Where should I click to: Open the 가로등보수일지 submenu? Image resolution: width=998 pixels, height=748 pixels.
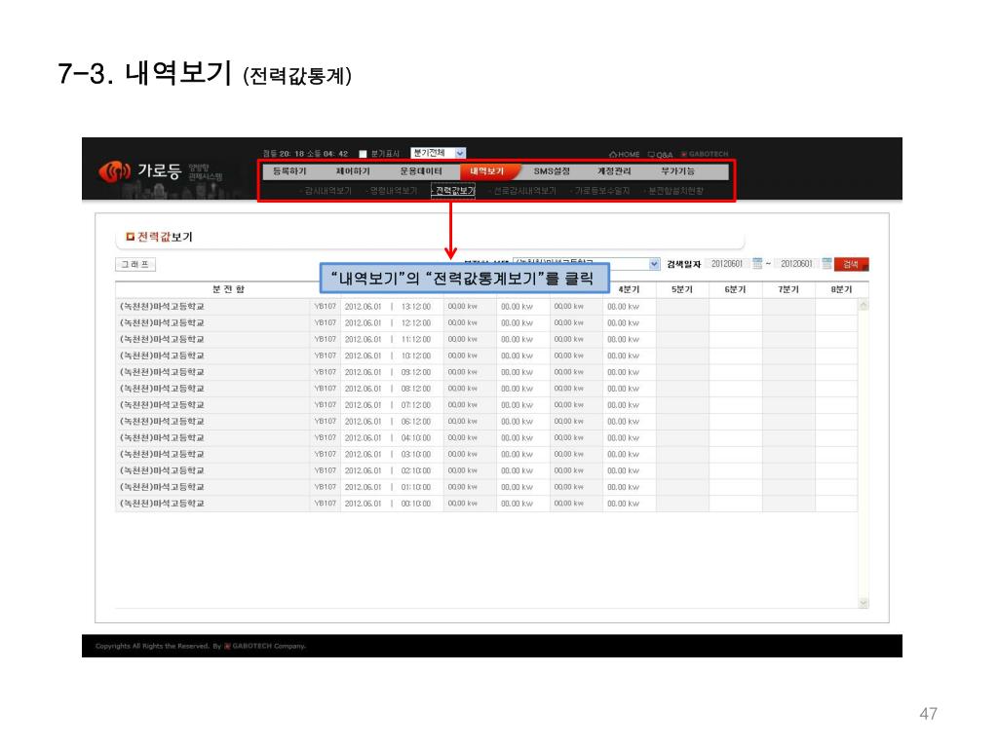tap(600, 191)
